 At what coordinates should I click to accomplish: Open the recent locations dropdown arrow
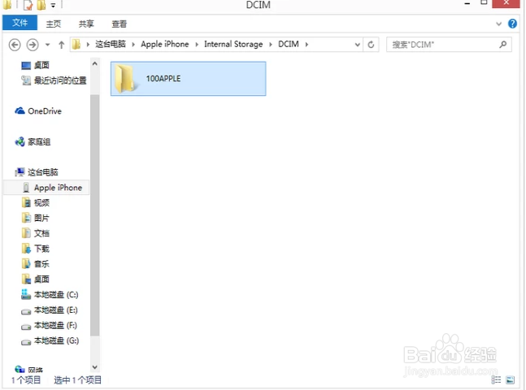click(x=48, y=45)
